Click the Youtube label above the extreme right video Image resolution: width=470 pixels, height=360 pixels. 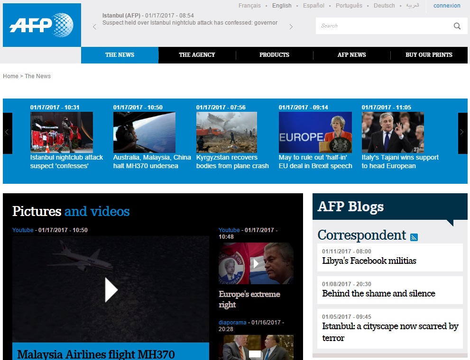(229, 230)
